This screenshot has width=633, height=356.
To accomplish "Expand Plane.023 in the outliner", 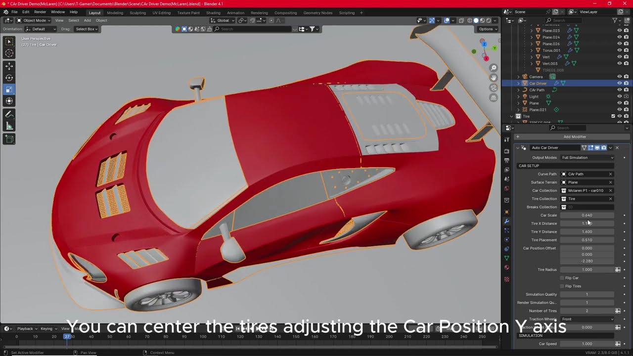I will (532, 31).
